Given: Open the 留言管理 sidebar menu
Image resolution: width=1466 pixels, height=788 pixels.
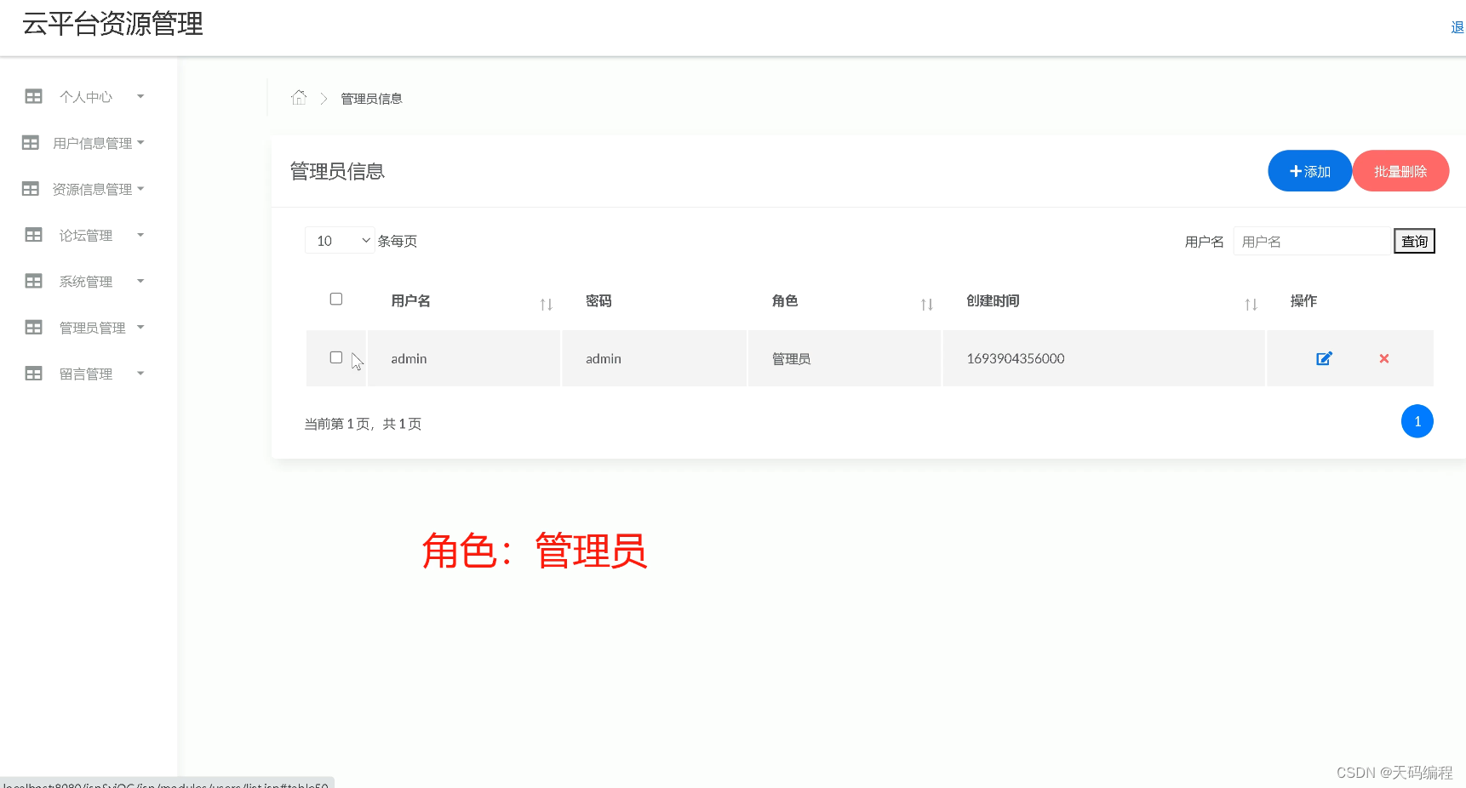Looking at the screenshot, I should click(x=85, y=374).
